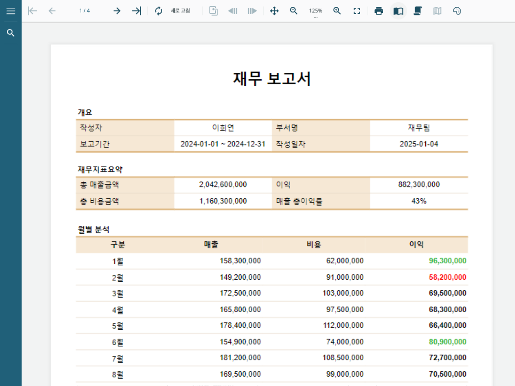
Task: Click the page number field 1 / 4
Action: tap(85, 11)
